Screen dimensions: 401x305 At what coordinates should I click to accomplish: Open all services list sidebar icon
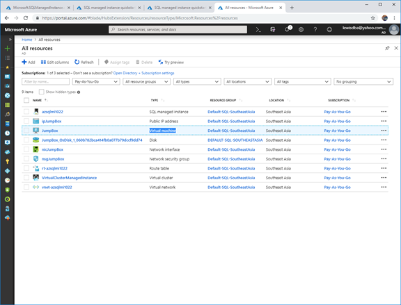8,58
